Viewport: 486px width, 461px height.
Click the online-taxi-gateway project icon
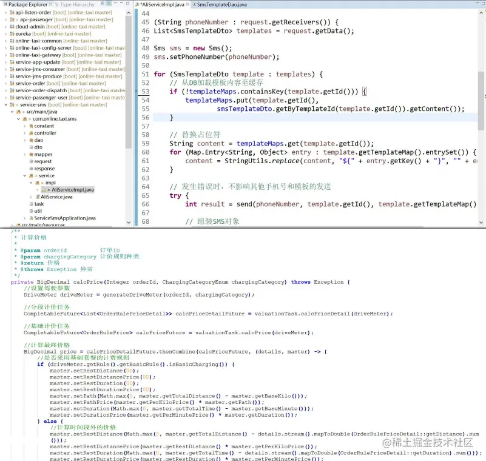pyautogui.click(x=12, y=55)
